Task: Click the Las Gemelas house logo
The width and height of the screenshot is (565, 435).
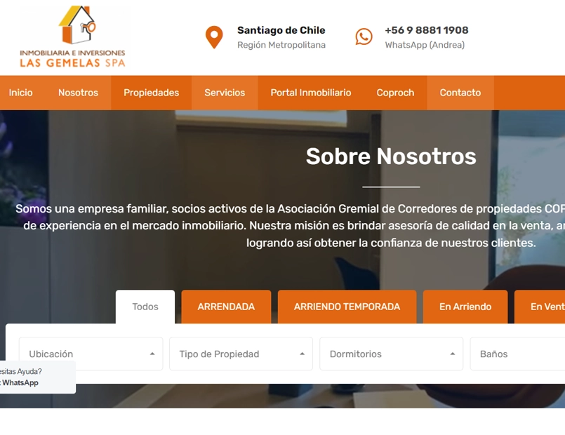Action: [x=72, y=36]
